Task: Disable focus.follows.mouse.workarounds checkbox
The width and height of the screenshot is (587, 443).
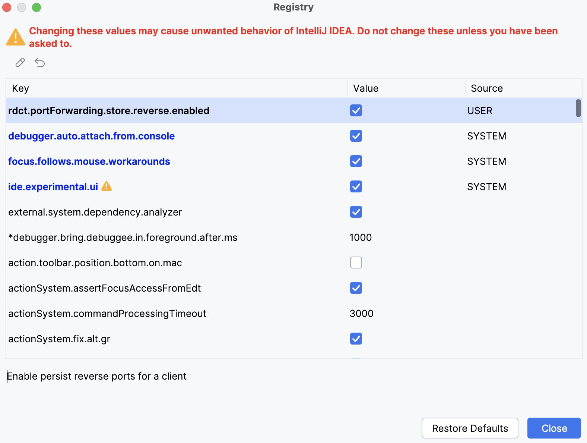Action: pos(356,161)
